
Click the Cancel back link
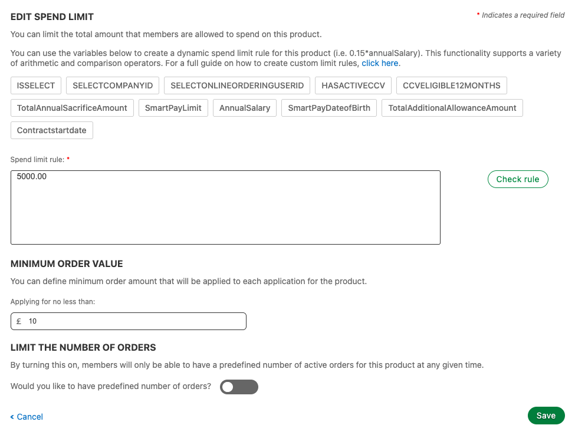coord(29,416)
